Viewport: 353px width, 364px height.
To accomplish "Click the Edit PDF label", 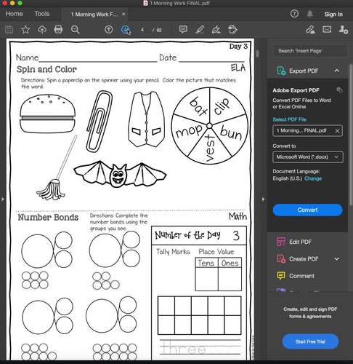I will (300, 242).
